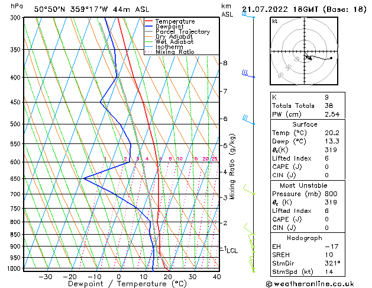Click the StmSpd (kt) value '14'
This screenshot has height=288, width=372.
coord(329,272)
